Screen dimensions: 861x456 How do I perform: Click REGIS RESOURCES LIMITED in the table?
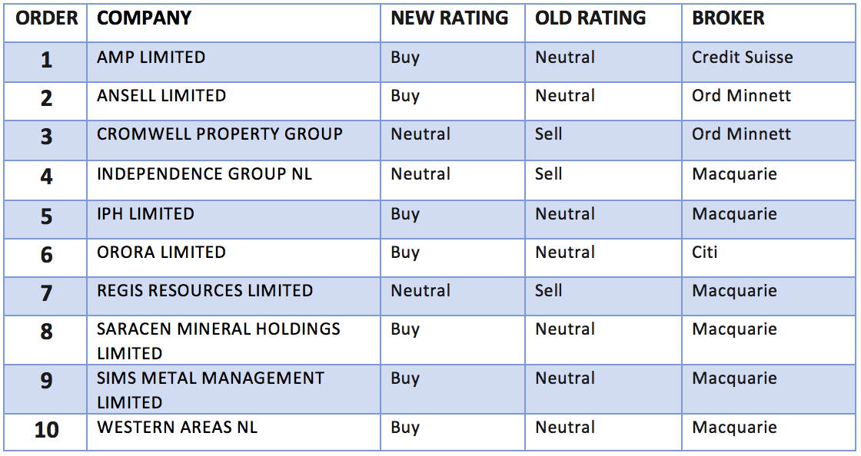click(204, 291)
